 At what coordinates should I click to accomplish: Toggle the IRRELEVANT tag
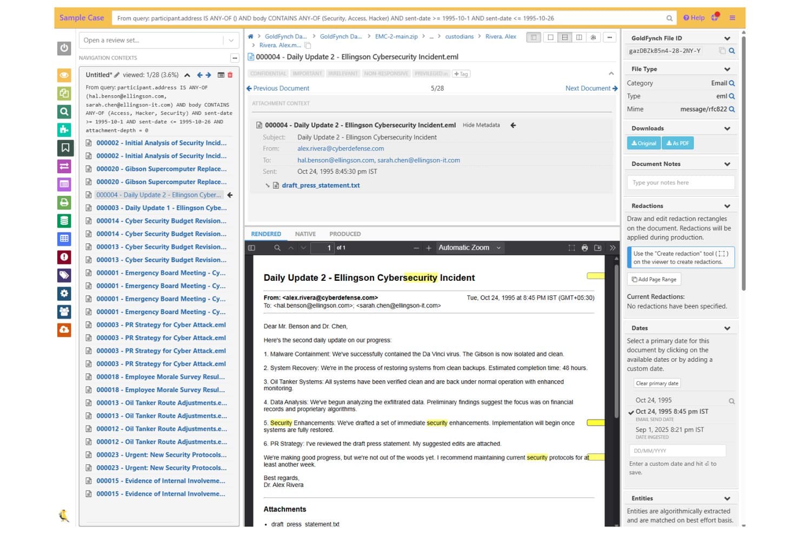(343, 74)
